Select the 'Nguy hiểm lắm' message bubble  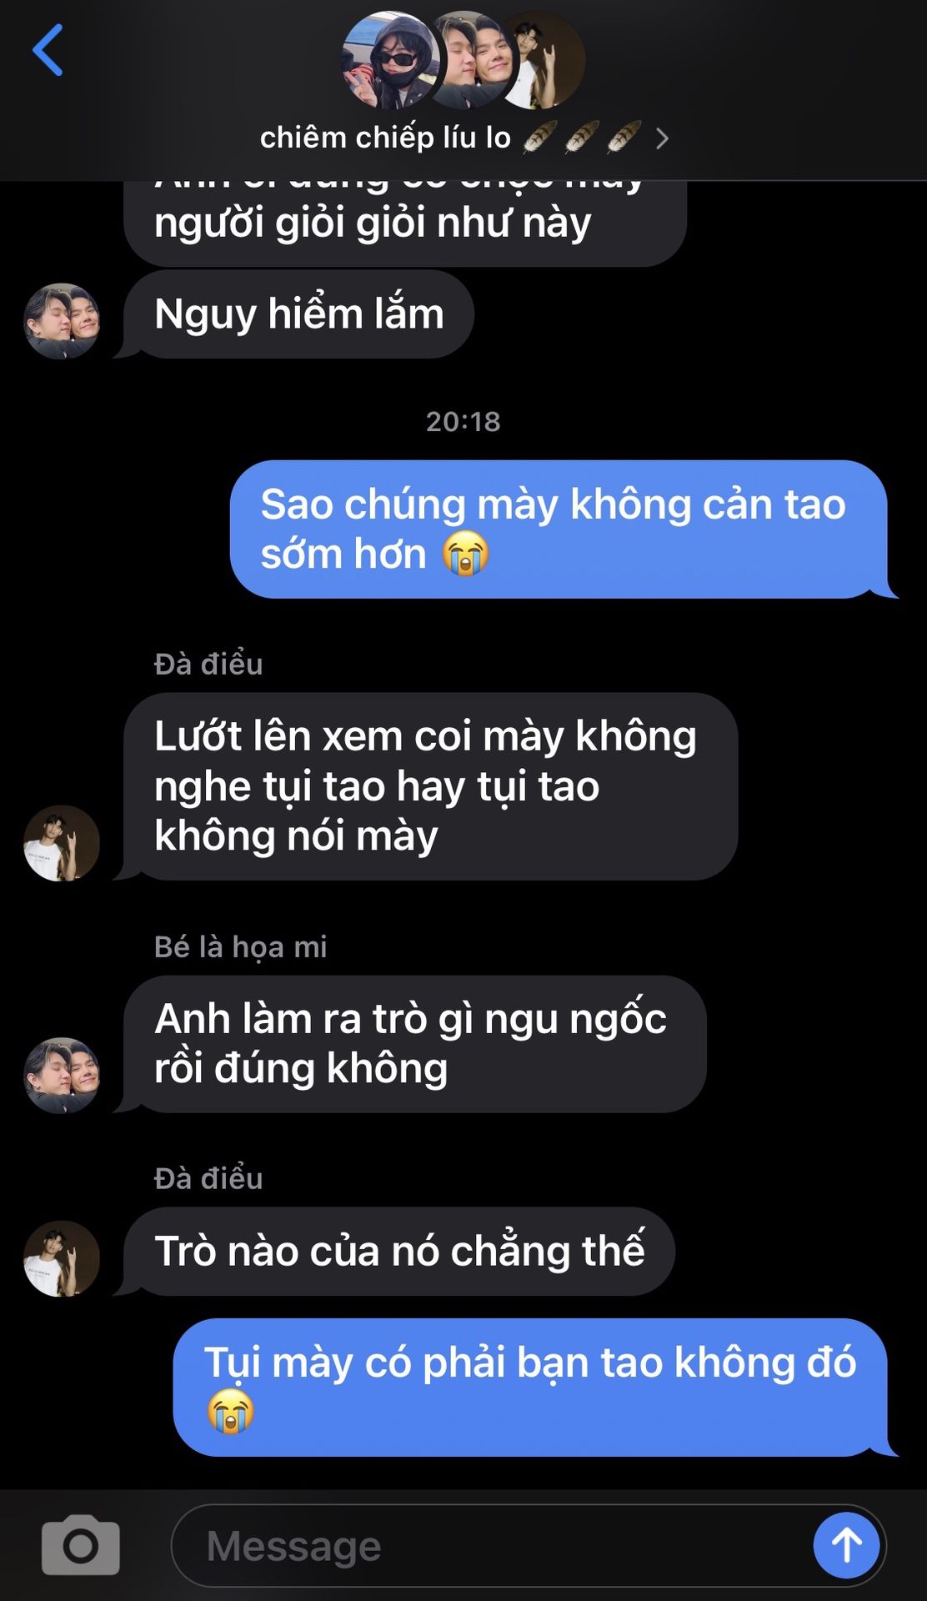(x=298, y=314)
